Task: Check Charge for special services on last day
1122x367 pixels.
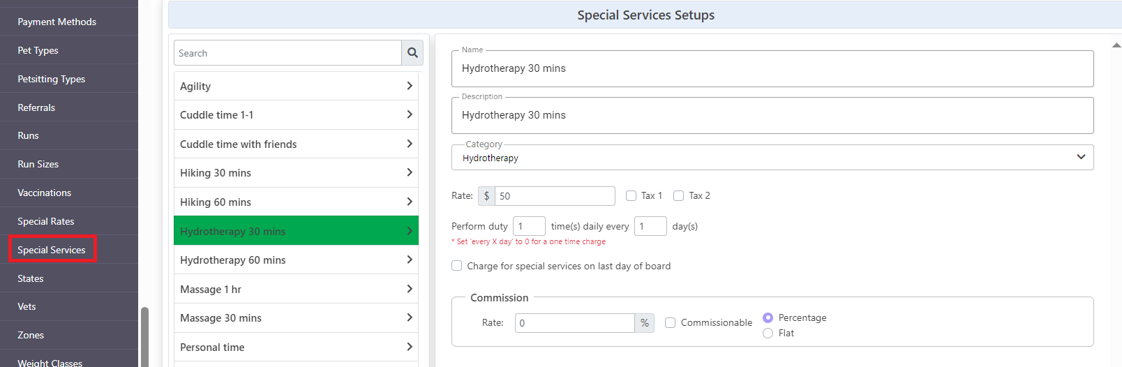Action: tap(456, 266)
